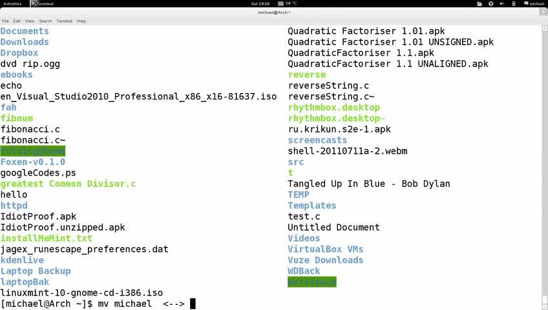Viewport: 548px width, 310px height.
Task: Click the httpd directory name
Action: point(14,205)
